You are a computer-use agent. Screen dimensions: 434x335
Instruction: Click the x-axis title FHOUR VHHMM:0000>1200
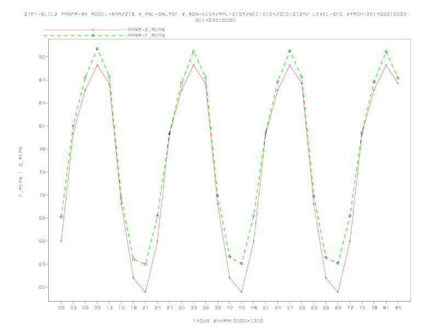(x=228, y=321)
